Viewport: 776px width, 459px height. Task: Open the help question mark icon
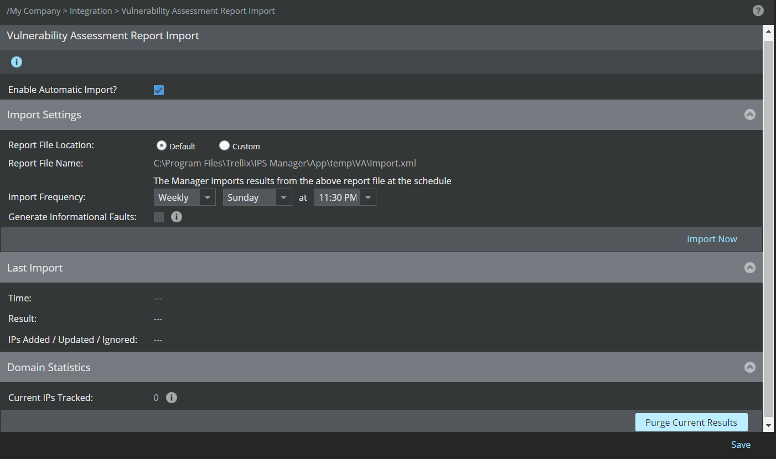click(758, 11)
